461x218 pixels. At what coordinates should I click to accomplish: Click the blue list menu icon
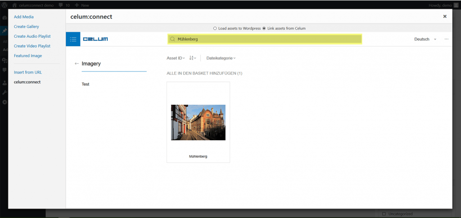pyautogui.click(x=73, y=39)
